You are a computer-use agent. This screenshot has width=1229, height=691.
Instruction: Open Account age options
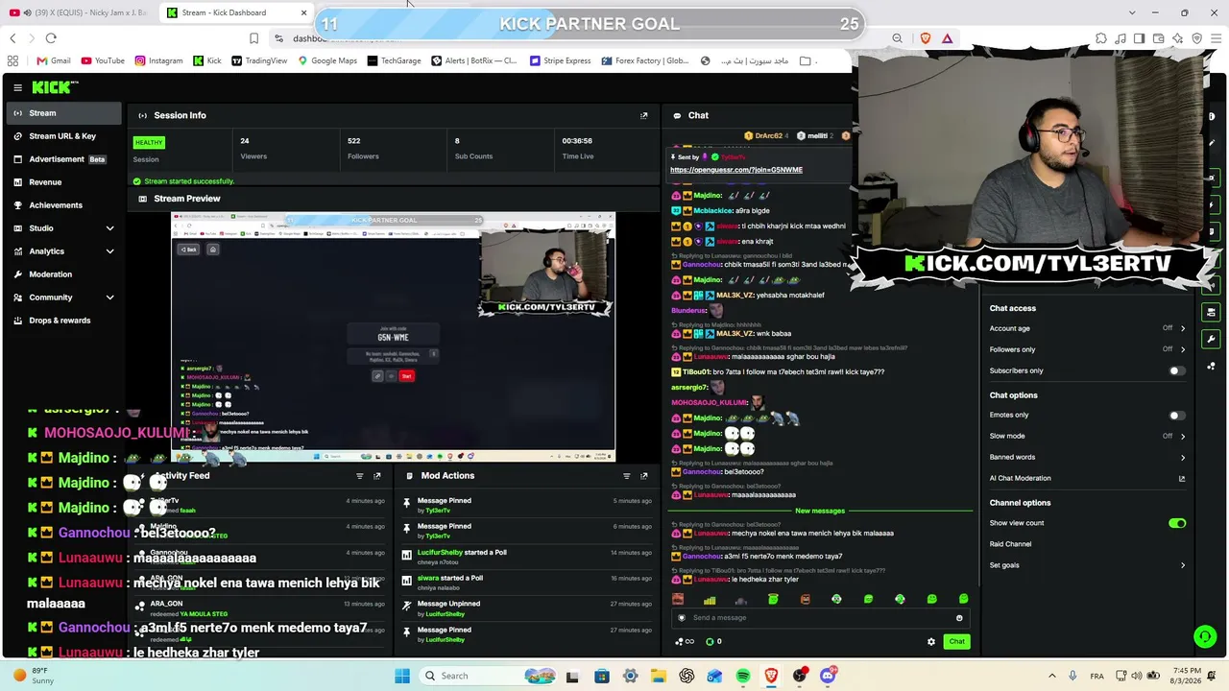(1087, 328)
